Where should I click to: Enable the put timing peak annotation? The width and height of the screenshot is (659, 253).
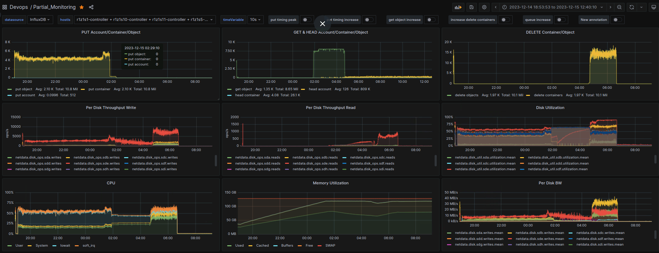click(307, 20)
